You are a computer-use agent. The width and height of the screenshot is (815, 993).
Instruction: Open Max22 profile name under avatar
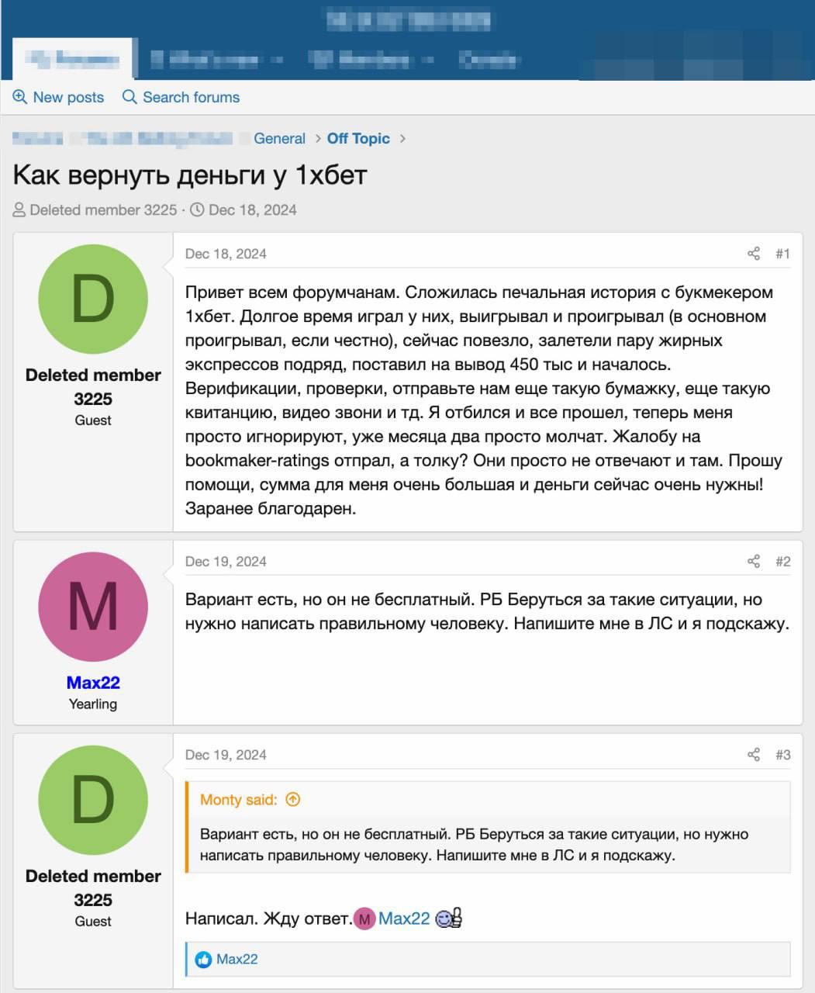pyautogui.click(x=93, y=683)
